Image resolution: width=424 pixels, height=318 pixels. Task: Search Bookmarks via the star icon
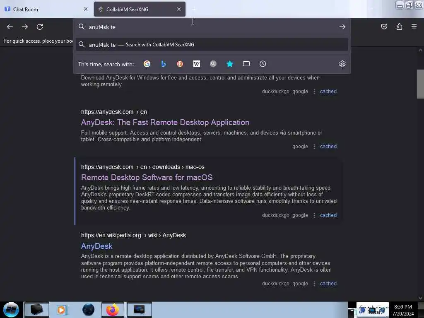(x=229, y=64)
